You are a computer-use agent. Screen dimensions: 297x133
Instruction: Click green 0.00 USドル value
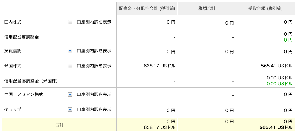pyautogui.click(x=280, y=84)
